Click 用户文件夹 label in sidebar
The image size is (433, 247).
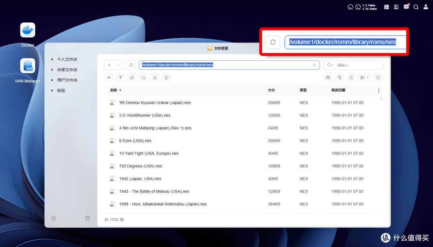click(67, 80)
